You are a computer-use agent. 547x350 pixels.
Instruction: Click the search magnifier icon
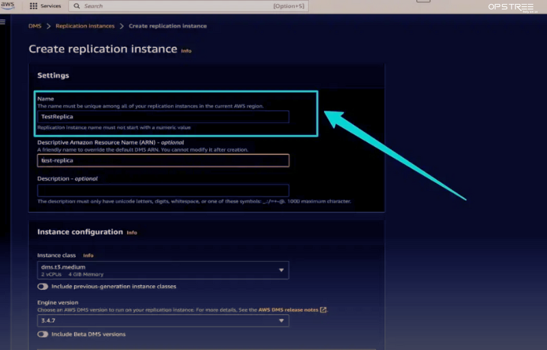point(76,6)
